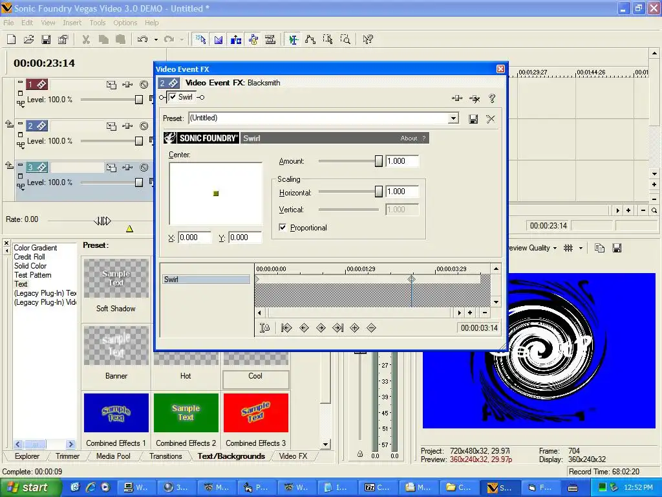Screen dimensions: 662x497
Task: Save project using toolbar disk icon
Action: click(x=46, y=39)
